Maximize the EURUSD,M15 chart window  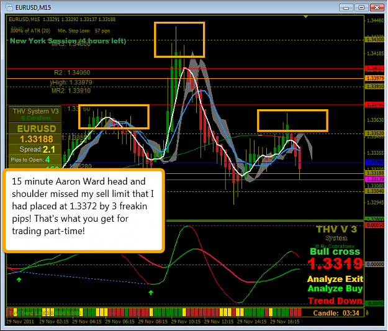(x=361, y=7)
